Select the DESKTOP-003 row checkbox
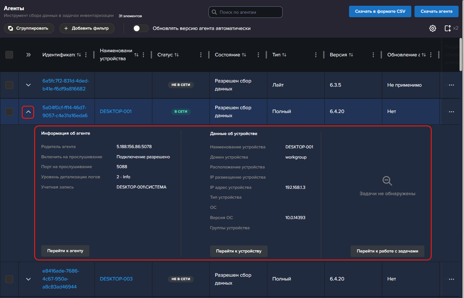Screen dimensions: 464x298 click(x=9, y=279)
